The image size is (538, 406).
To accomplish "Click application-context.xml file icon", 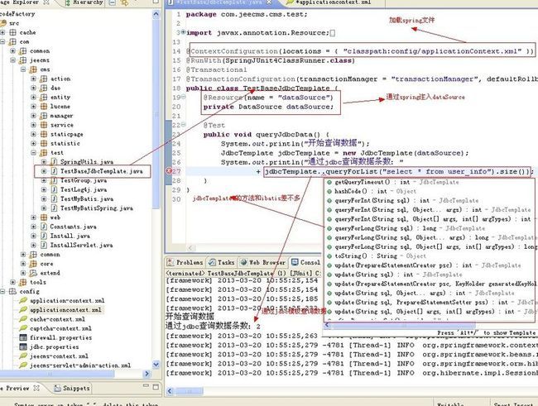I will pyautogui.click(x=23, y=300).
